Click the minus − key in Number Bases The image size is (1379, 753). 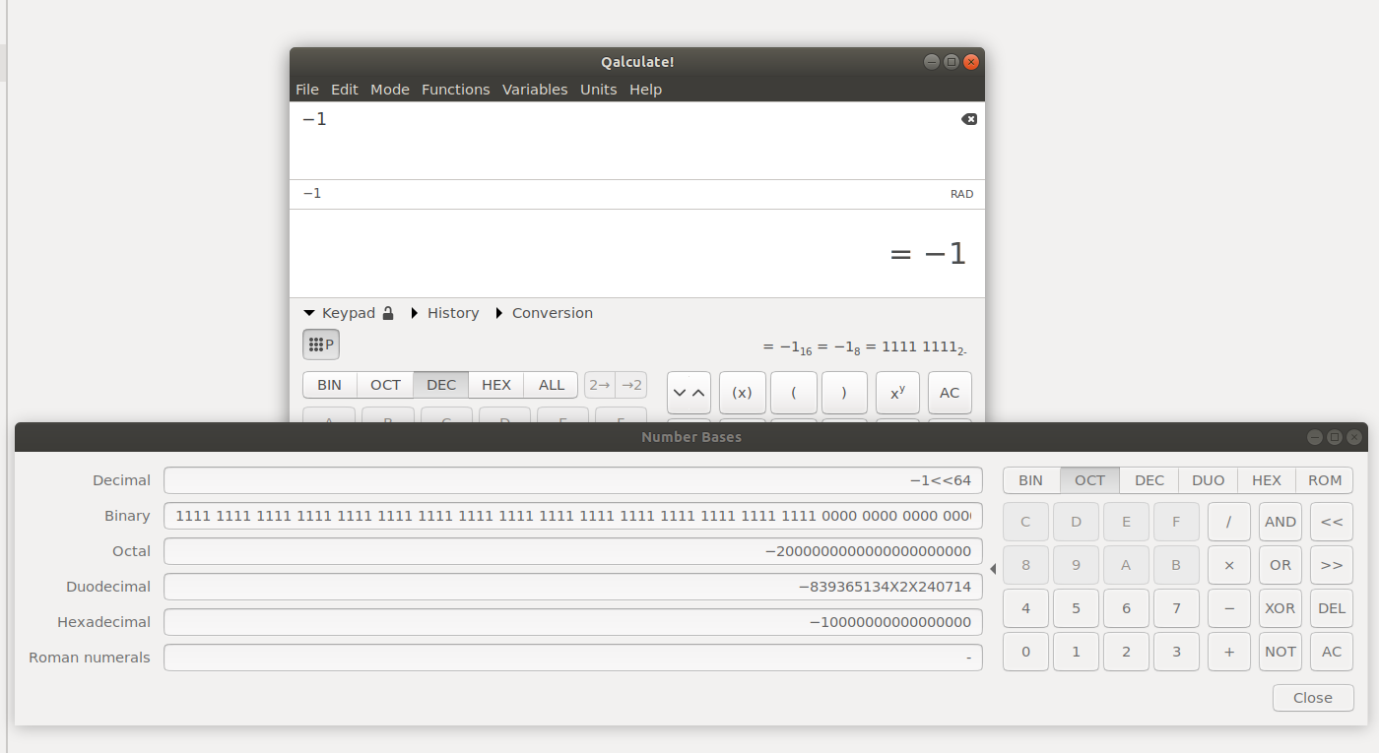tap(1229, 608)
